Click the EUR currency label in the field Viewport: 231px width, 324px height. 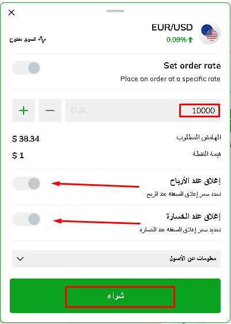point(78,110)
